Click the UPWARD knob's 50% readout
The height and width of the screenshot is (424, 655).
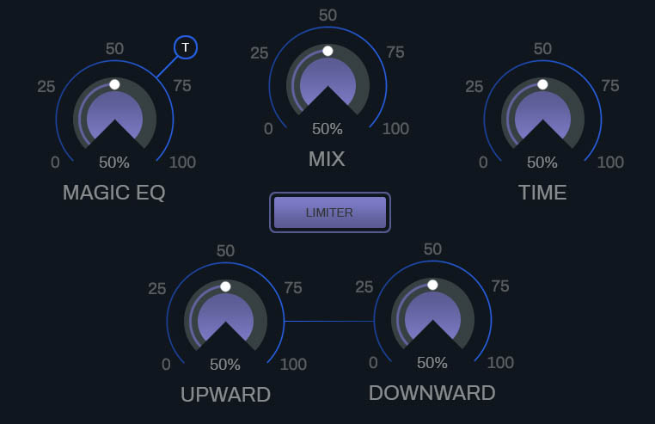coord(225,364)
